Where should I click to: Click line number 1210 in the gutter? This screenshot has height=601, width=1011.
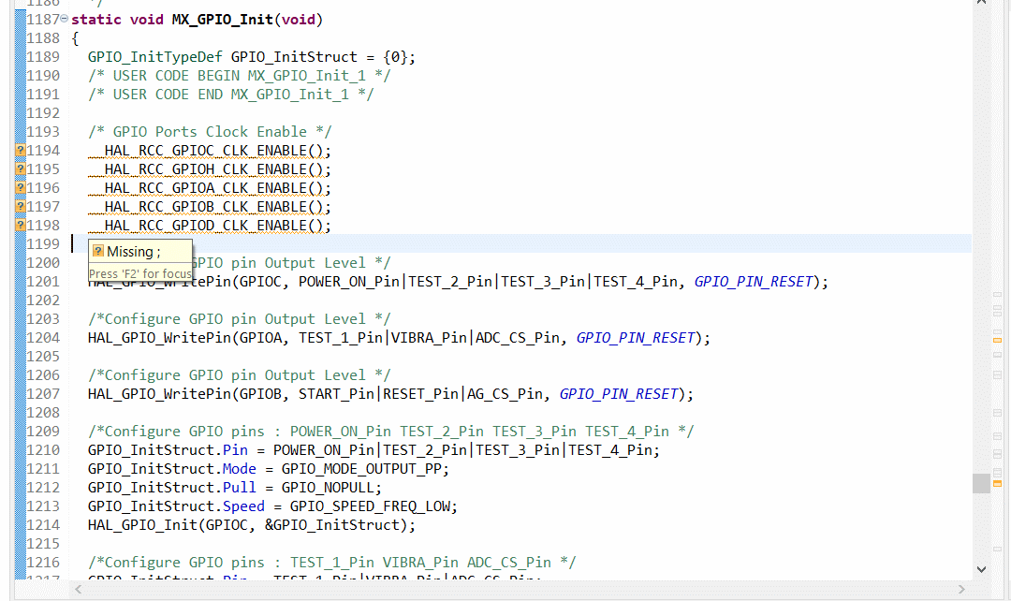[x=43, y=450]
